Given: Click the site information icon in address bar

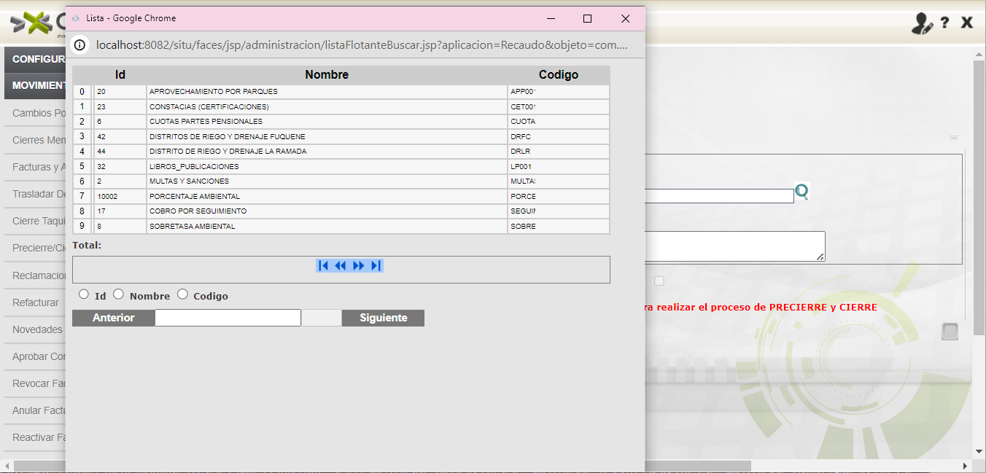Looking at the screenshot, I should [80, 45].
